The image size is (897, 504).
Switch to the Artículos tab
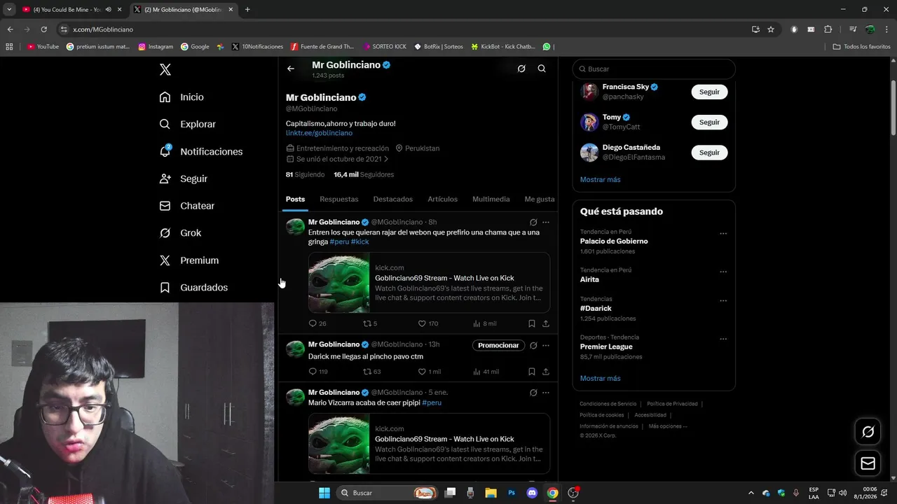click(x=443, y=199)
